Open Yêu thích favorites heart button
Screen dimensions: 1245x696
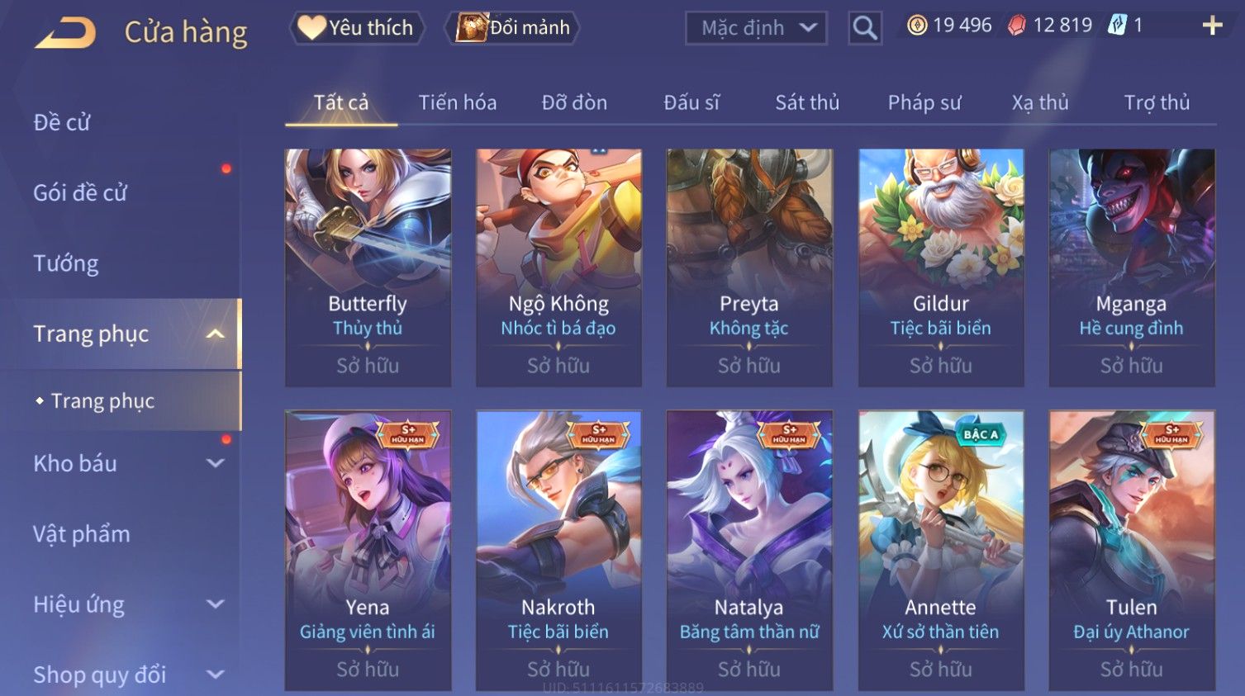tap(356, 28)
